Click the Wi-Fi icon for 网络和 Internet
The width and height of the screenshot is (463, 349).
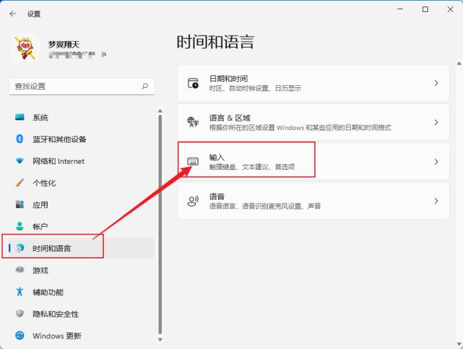pos(20,161)
